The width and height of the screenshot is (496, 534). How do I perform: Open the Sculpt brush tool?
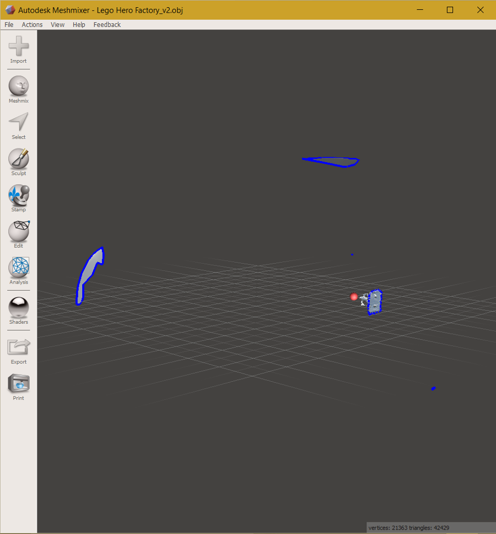click(x=19, y=162)
